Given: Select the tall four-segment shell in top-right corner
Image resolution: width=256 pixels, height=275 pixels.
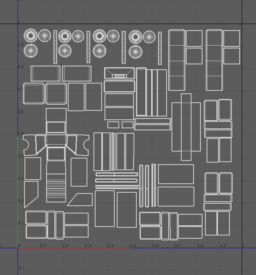Looking at the screenshot, I should pyautogui.click(x=214, y=60).
